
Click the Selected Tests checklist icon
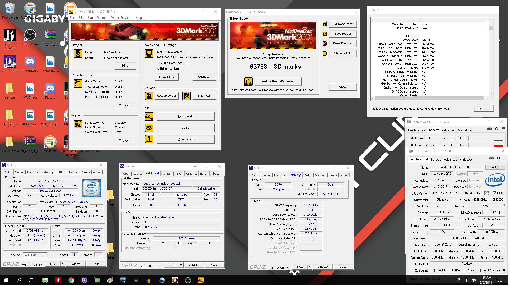78,84
